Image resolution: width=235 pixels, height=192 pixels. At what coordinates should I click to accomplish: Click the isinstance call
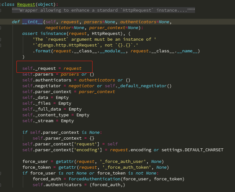click(x=53, y=34)
